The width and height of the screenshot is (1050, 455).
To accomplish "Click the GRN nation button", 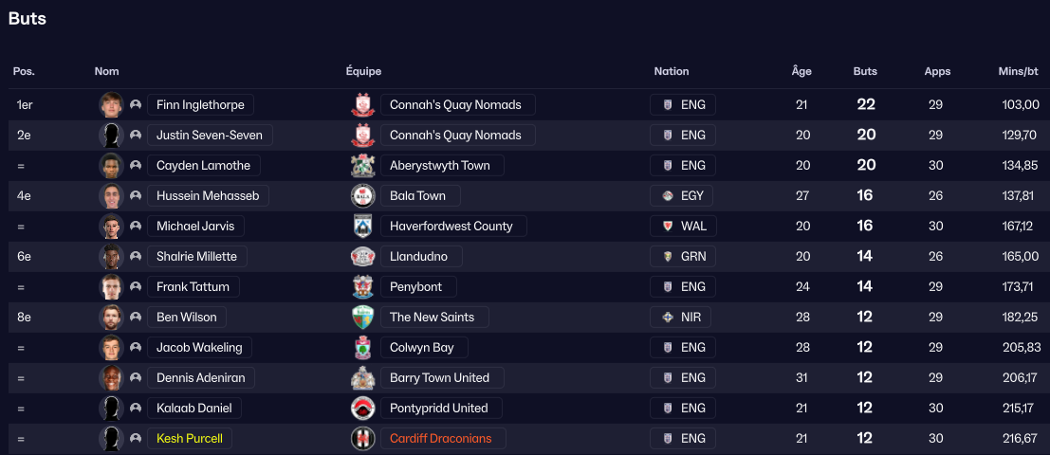I will (x=683, y=257).
